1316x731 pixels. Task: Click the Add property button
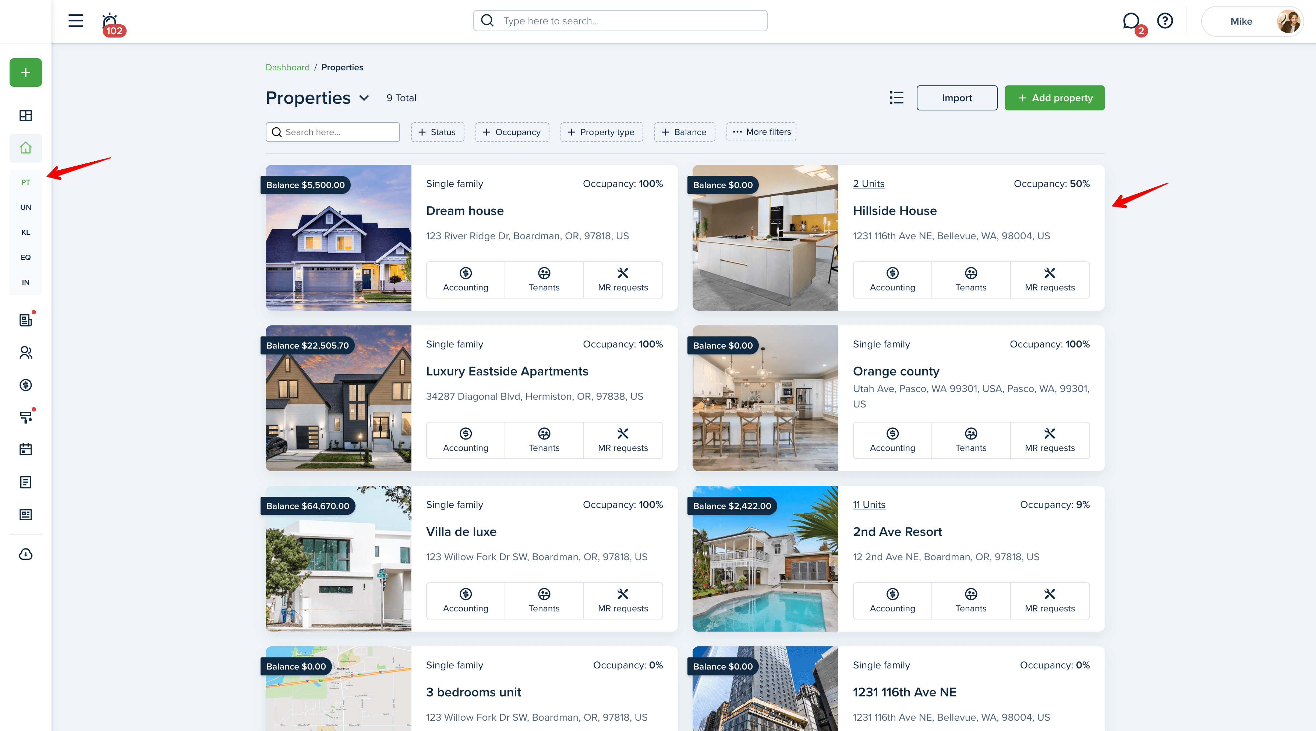(1054, 98)
